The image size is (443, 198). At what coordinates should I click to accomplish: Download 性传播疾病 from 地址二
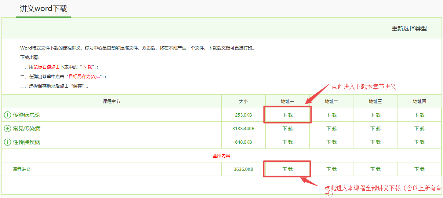(x=331, y=142)
